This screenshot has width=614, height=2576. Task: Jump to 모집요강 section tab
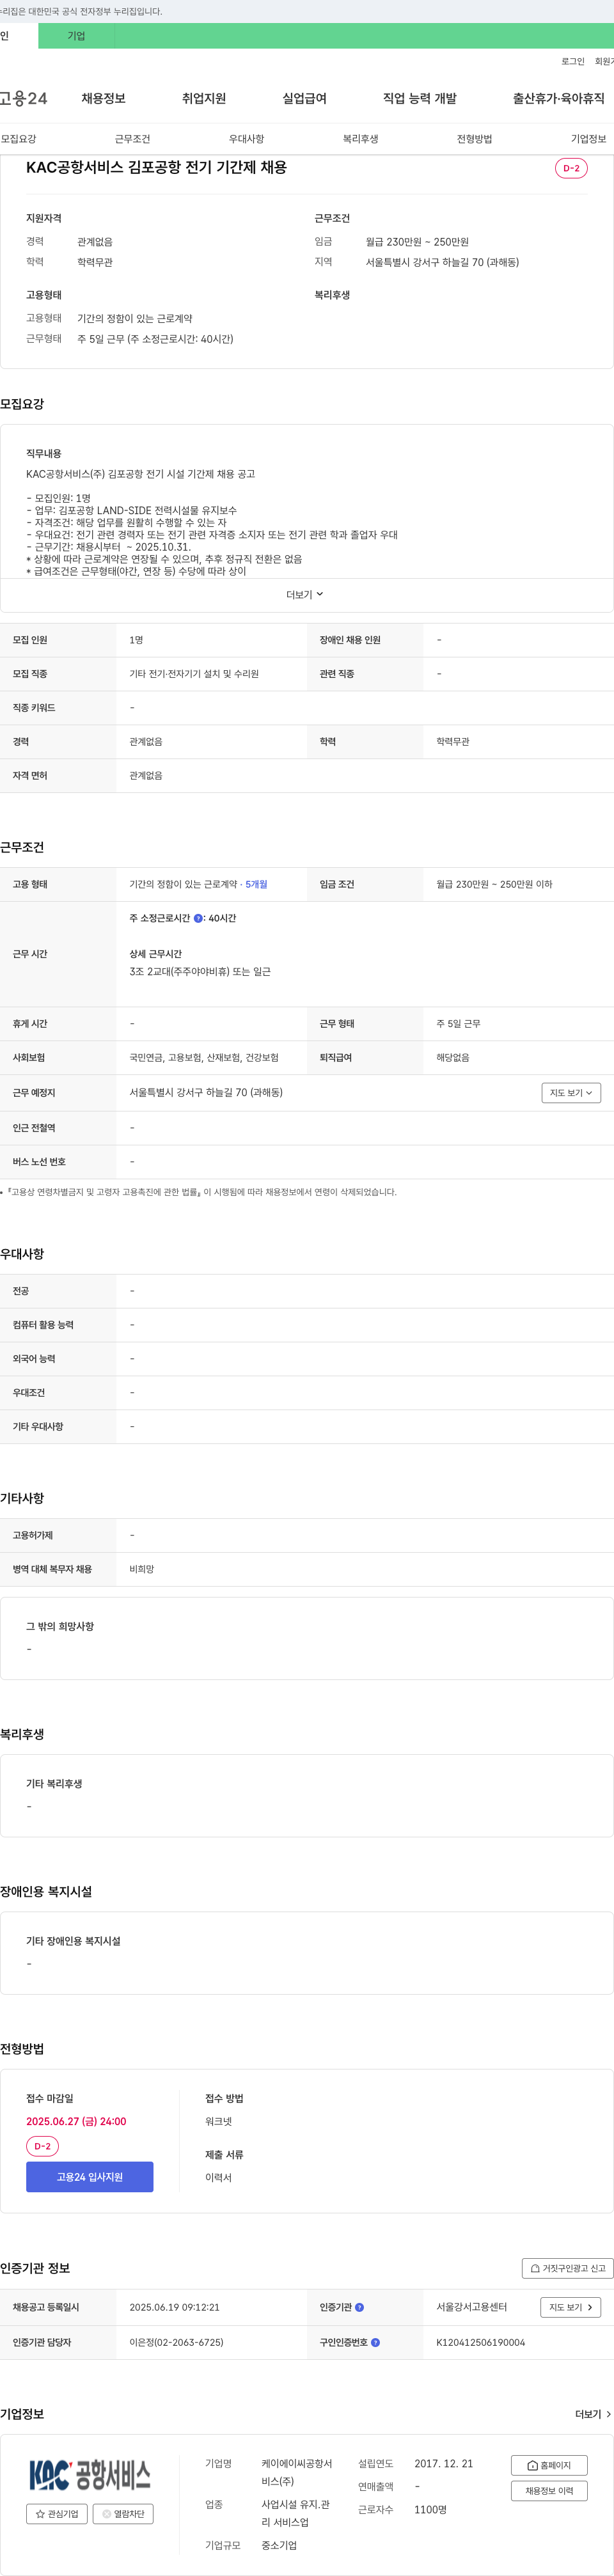click(18, 139)
